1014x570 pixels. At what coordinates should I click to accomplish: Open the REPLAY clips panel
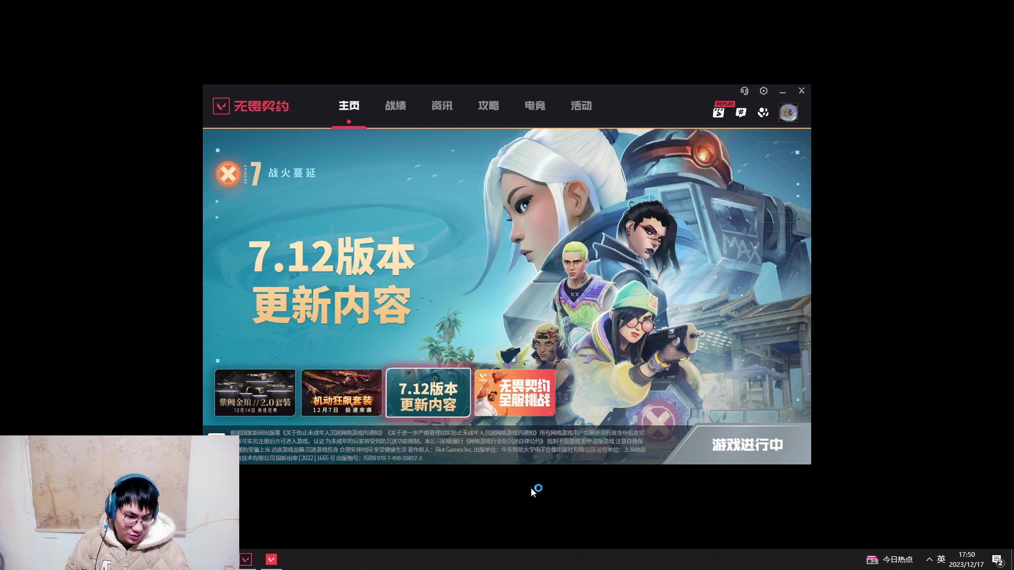click(x=718, y=112)
